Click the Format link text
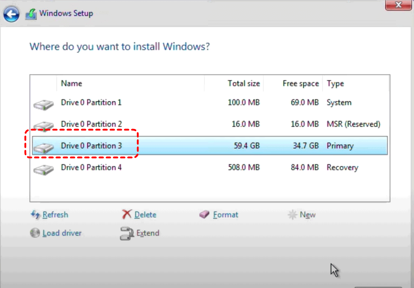 pos(225,215)
